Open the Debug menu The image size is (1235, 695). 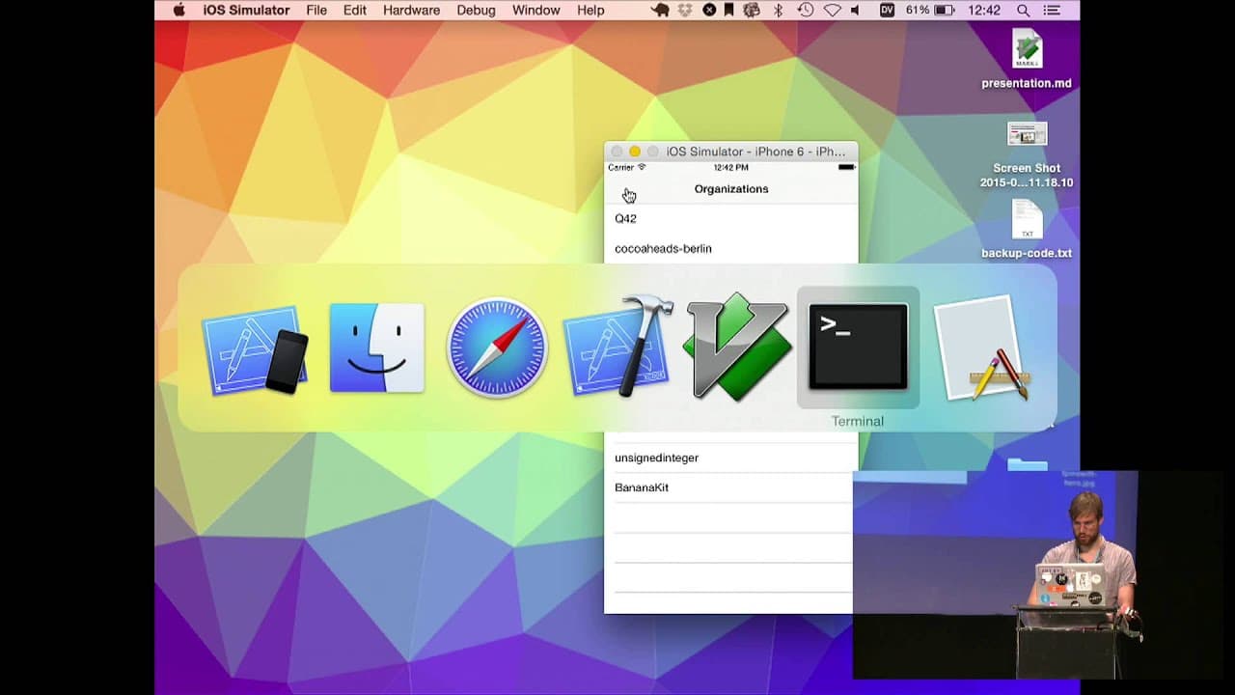point(476,11)
